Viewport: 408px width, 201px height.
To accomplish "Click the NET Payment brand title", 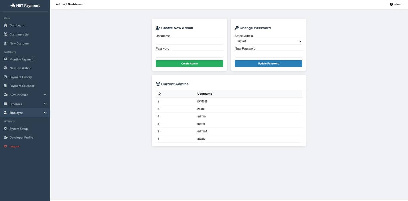I will click(x=28, y=6).
